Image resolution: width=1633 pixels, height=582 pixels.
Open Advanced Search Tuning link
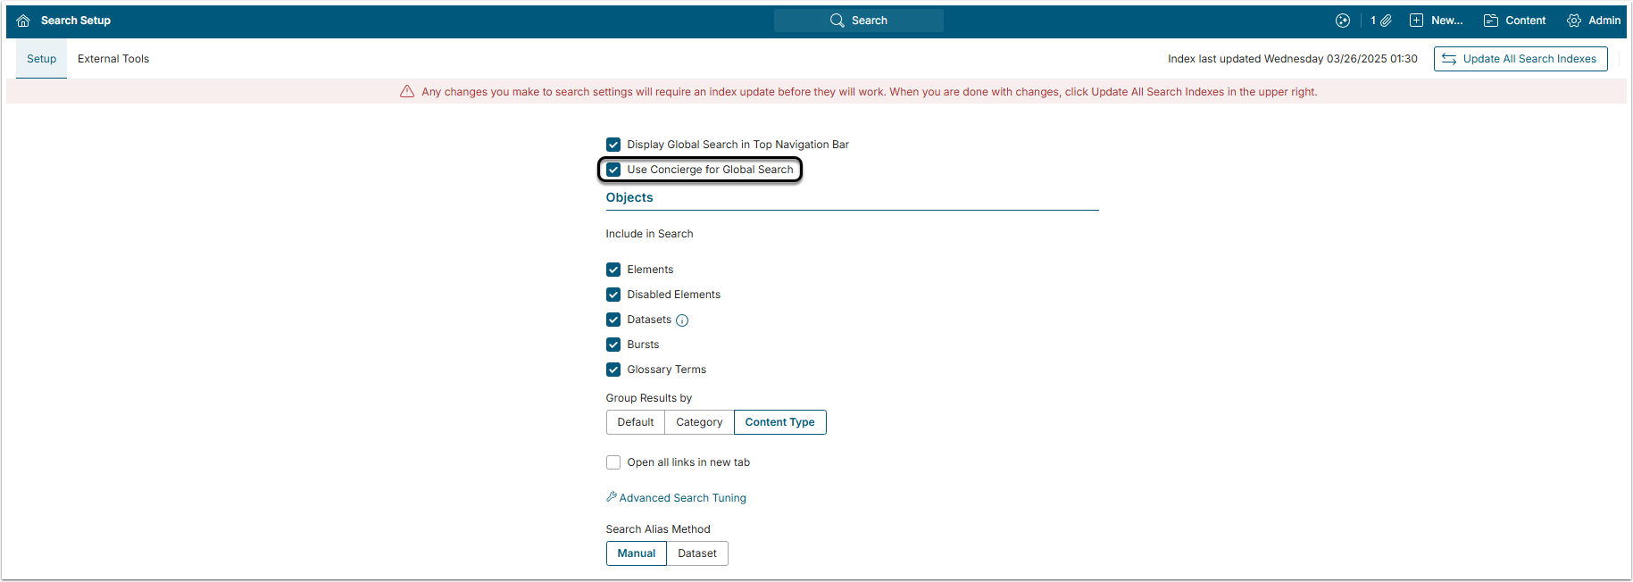pos(683,498)
